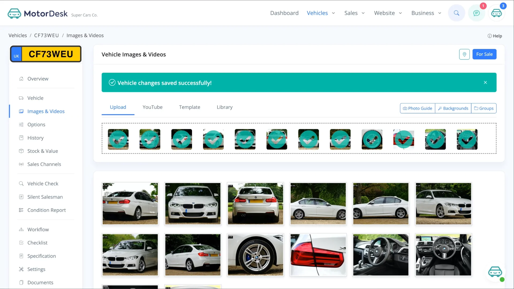The image size is (514, 289).
Task: Open Options in sidebar
Action: pyautogui.click(x=36, y=124)
